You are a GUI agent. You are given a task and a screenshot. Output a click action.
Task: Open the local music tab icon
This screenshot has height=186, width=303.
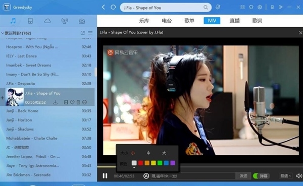click(13, 21)
